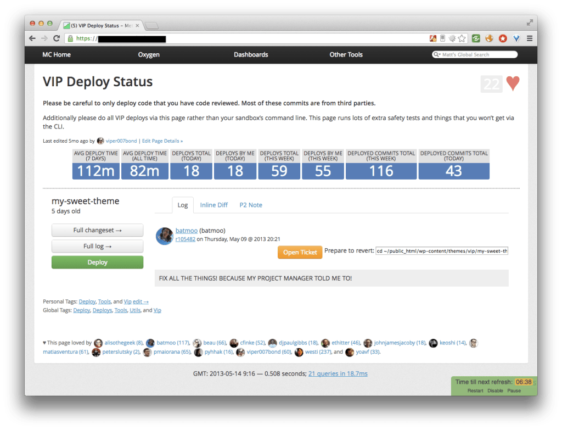Click yoavf (33) lover link

(x=367, y=352)
